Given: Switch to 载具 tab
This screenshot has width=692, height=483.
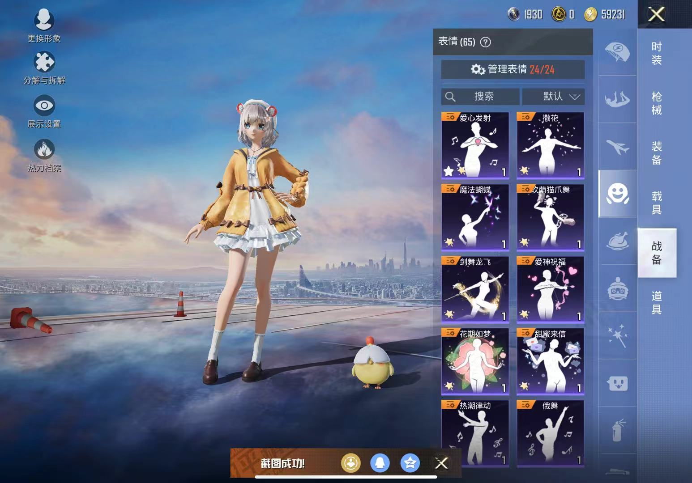Looking at the screenshot, I should 657,203.
